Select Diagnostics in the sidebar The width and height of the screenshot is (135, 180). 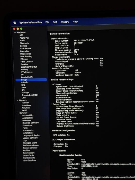pos(26,54)
